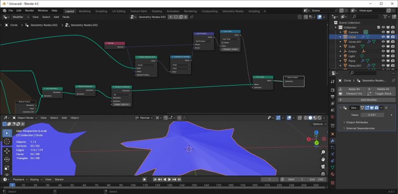Click the Add Modifier button
This screenshot has height=194, width=398.
[x=367, y=100]
